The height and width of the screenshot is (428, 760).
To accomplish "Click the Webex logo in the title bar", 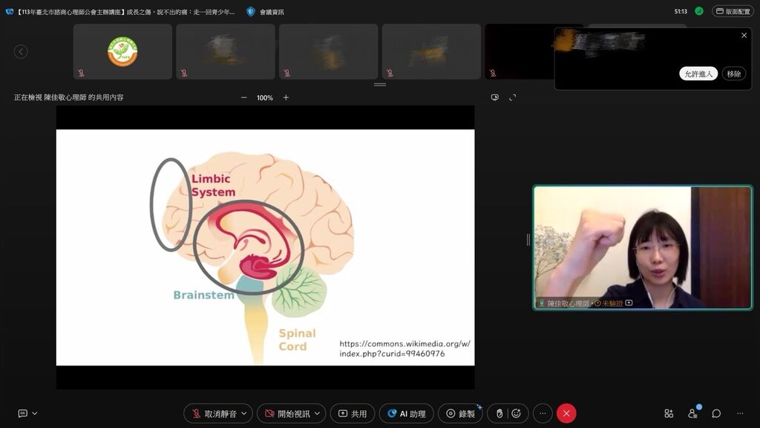I will pos(9,12).
